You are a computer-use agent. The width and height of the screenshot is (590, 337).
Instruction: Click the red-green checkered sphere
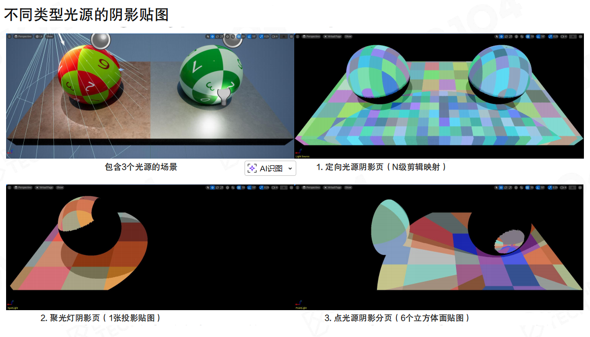tap(90, 73)
